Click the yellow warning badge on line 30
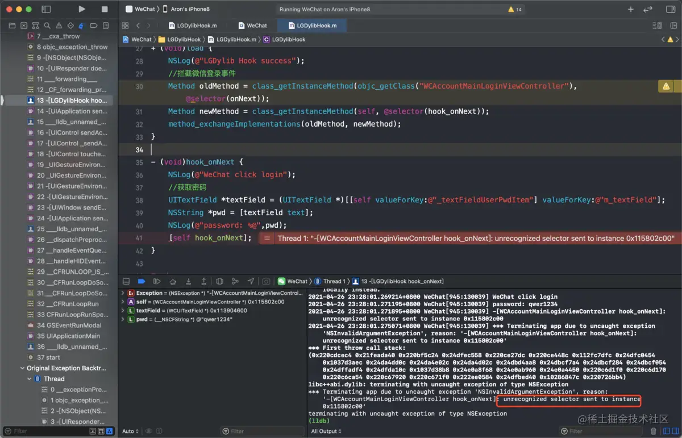682x438 pixels. pyautogui.click(x=666, y=86)
